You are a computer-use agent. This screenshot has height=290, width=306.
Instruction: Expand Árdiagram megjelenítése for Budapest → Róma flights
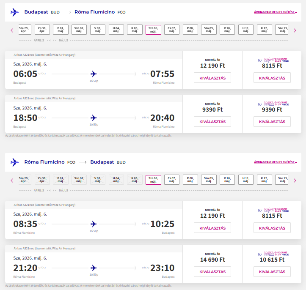[x=276, y=12]
